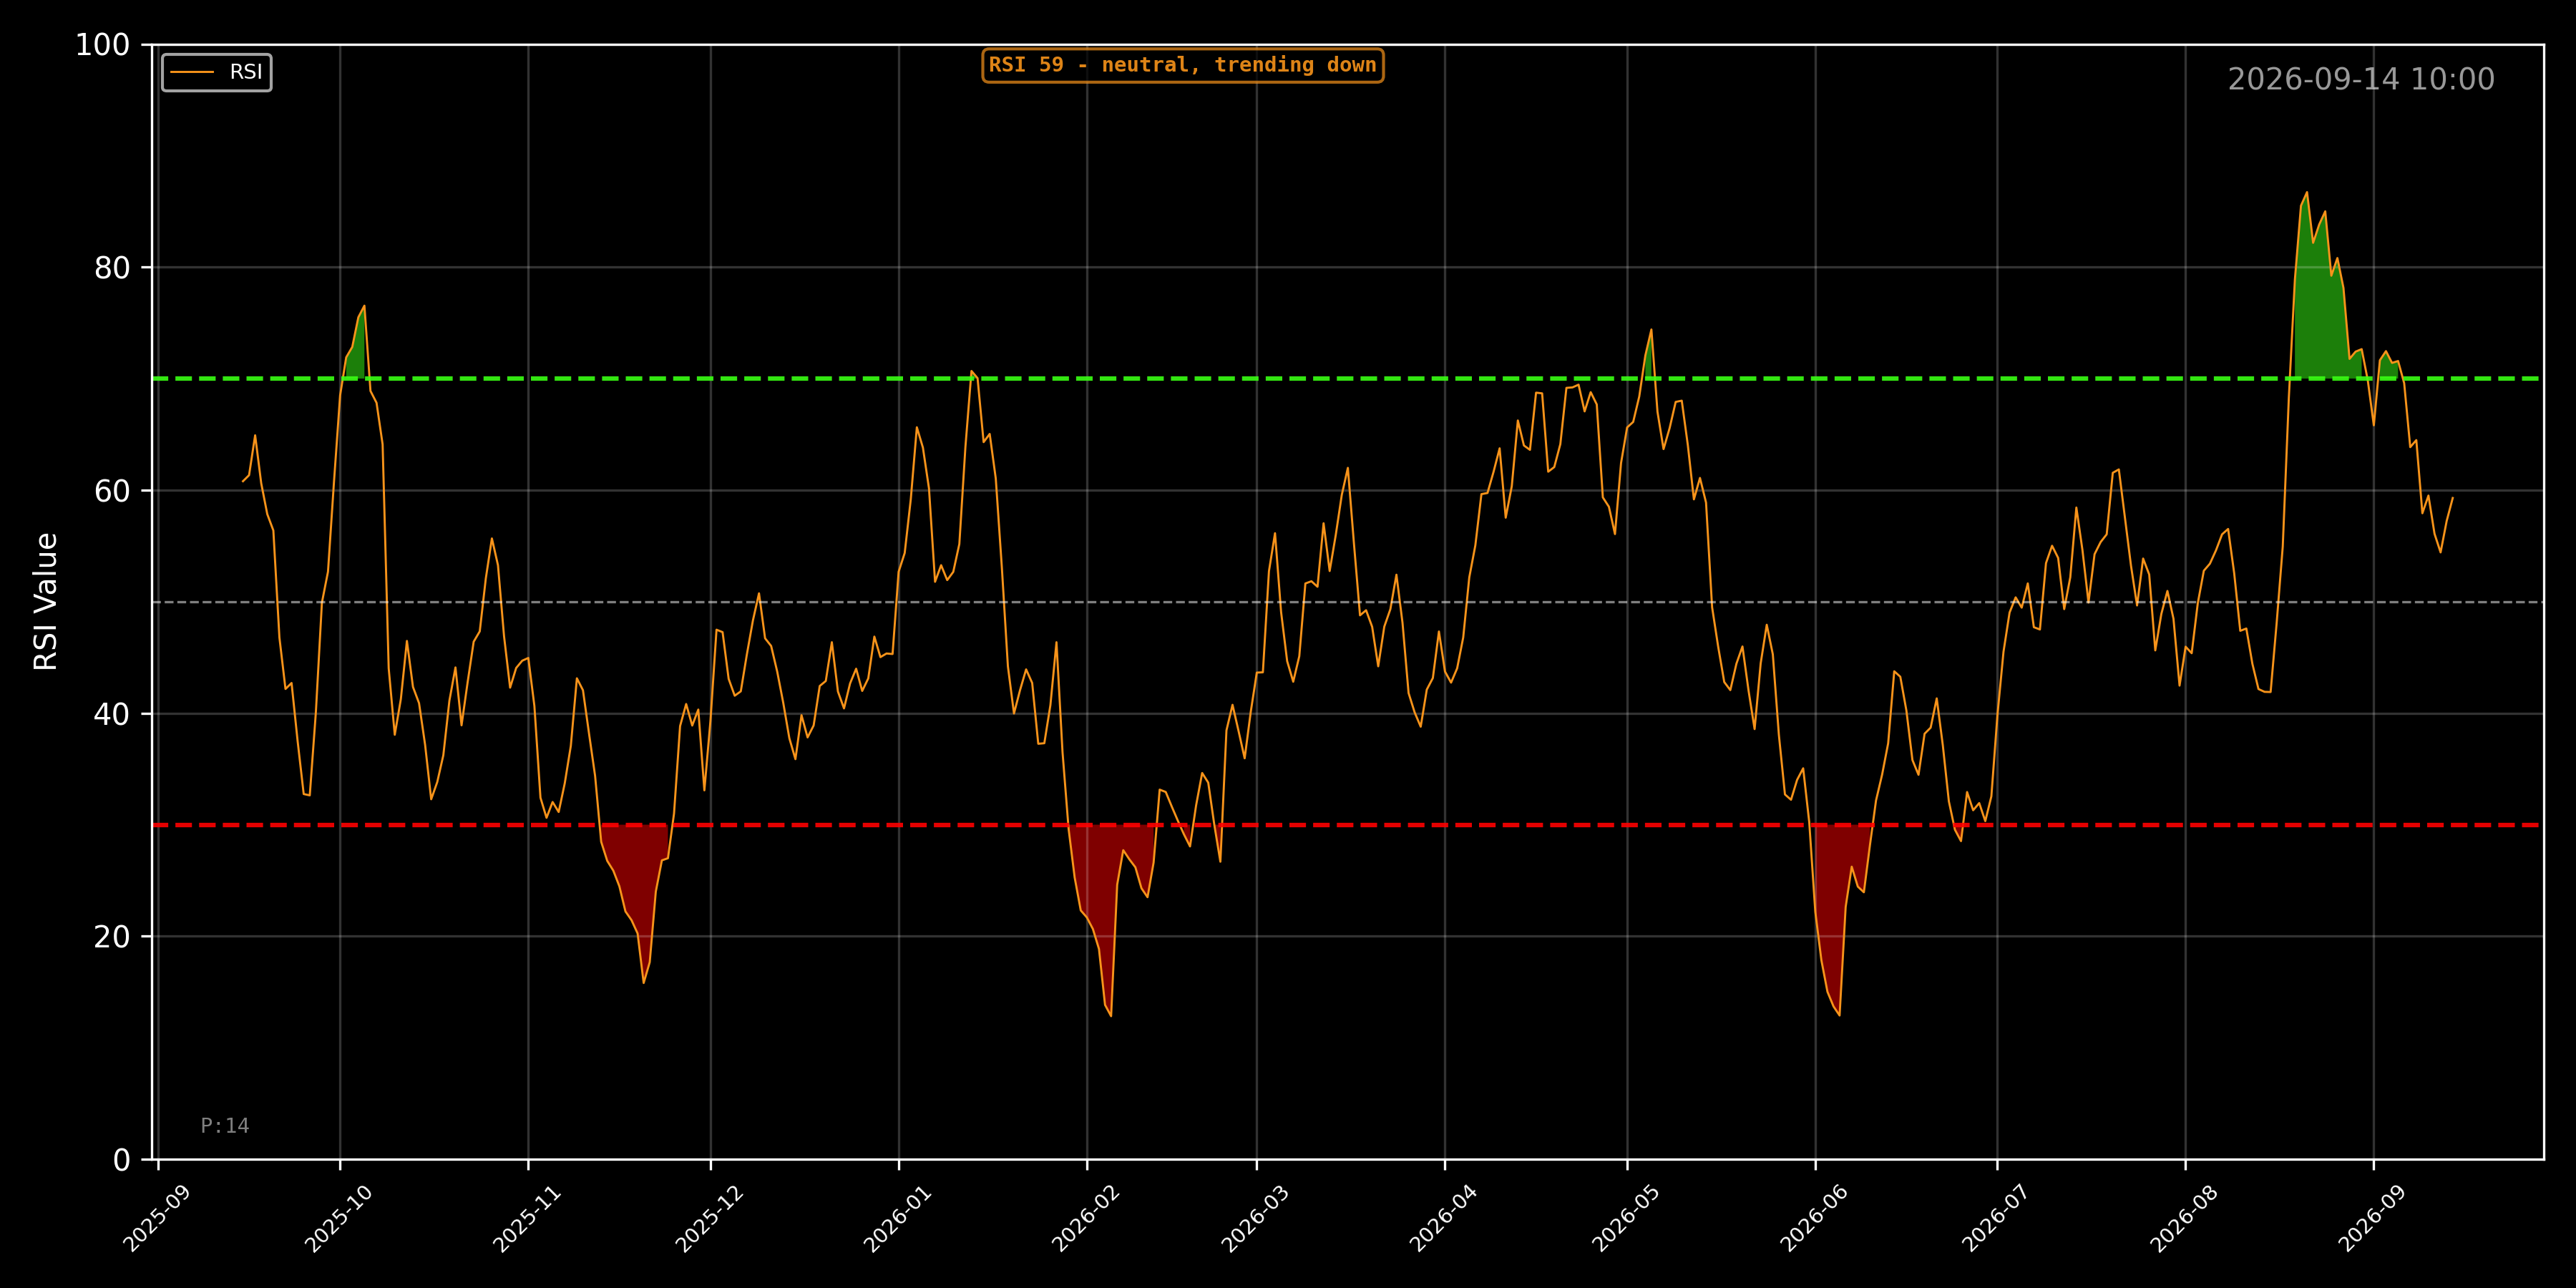Click the 20 y-axis tick label

[x=112, y=937]
